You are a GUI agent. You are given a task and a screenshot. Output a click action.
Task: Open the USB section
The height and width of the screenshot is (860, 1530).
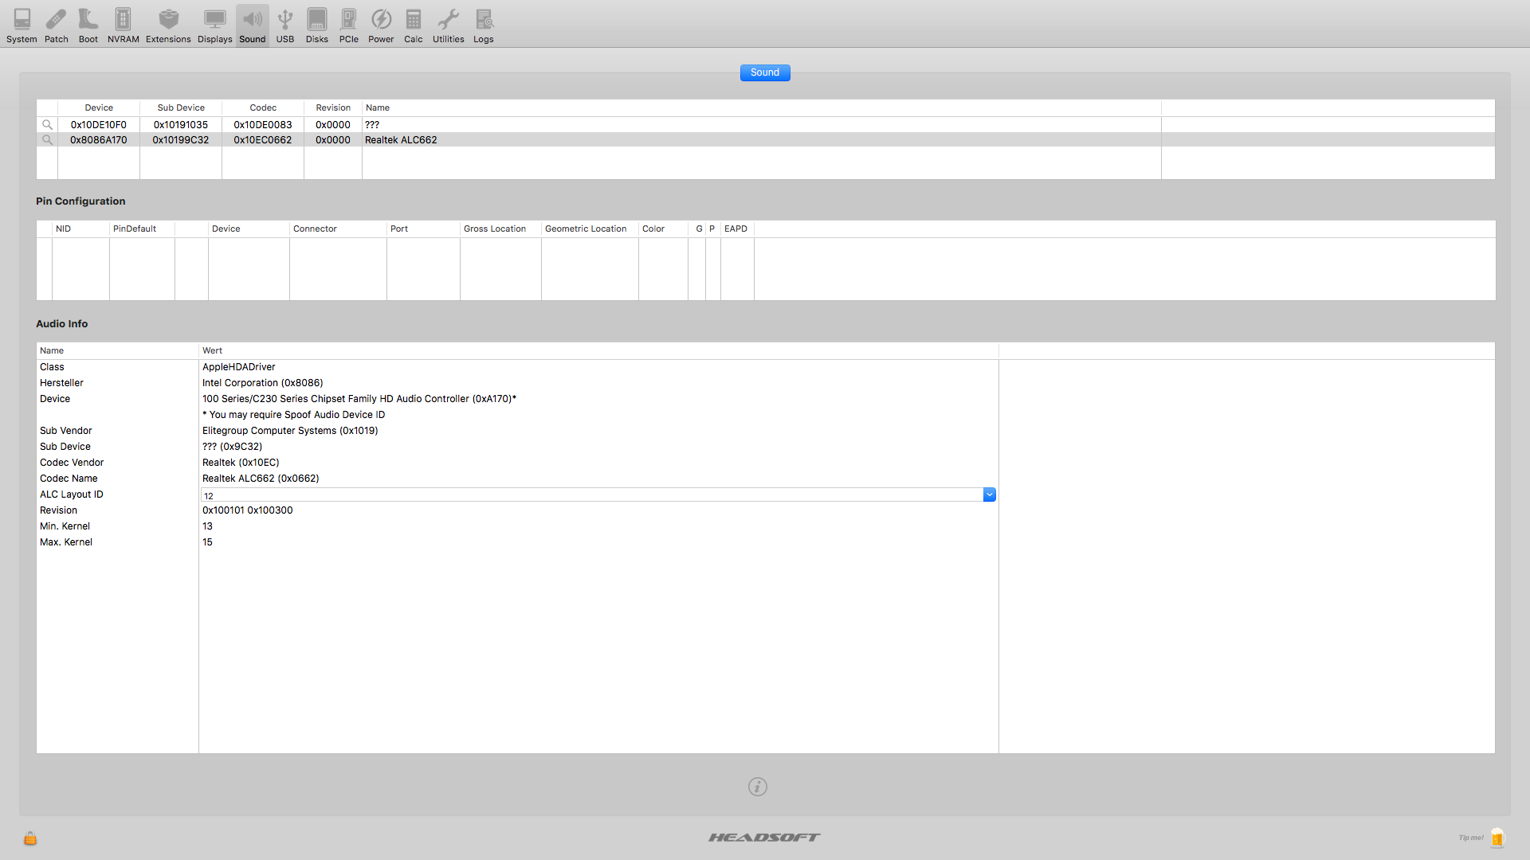pyautogui.click(x=284, y=25)
